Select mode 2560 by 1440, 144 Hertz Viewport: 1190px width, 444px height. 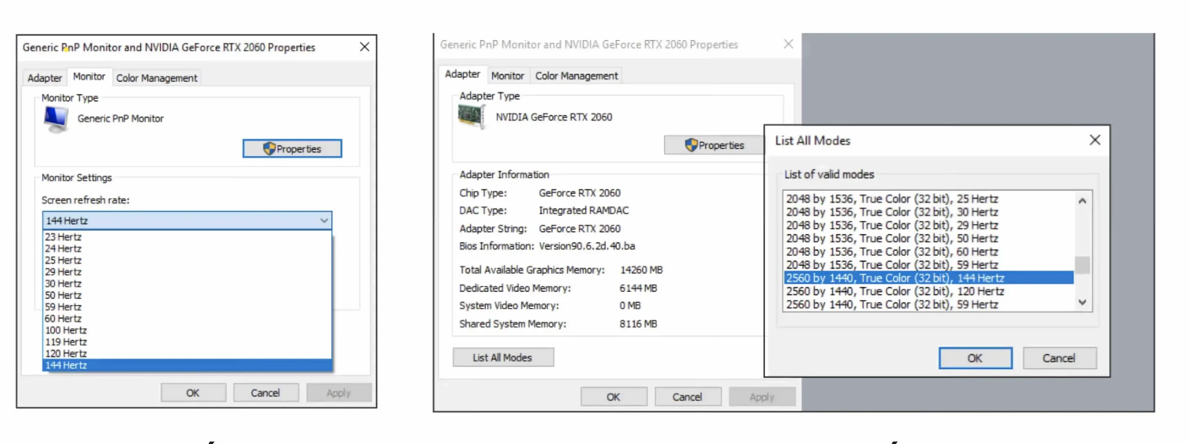click(x=928, y=278)
